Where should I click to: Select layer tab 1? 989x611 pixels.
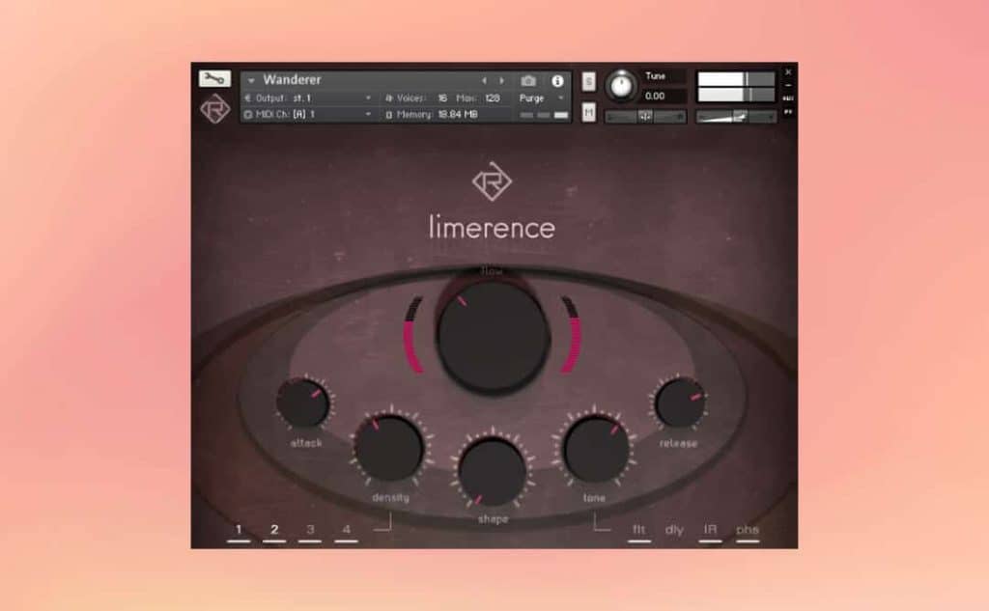point(239,531)
